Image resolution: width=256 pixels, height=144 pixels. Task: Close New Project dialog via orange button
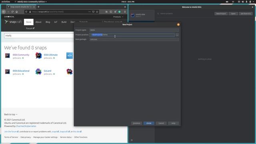pos(178,24)
